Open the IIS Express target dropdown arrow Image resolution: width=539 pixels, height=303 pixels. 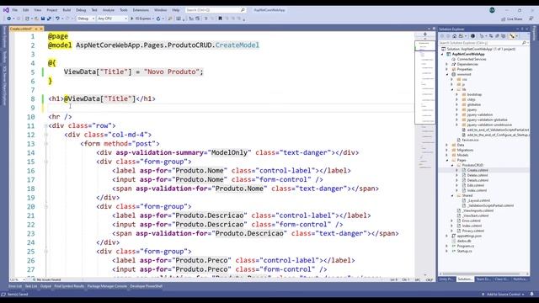152,19
